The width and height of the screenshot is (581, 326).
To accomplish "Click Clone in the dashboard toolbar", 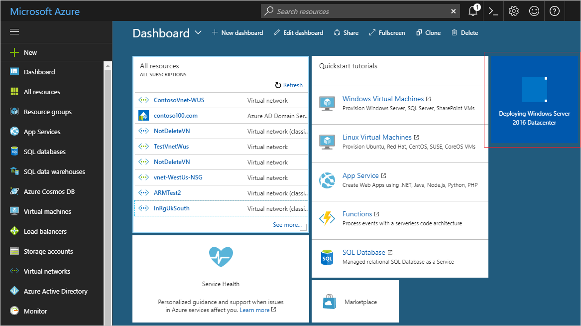I will (x=428, y=32).
